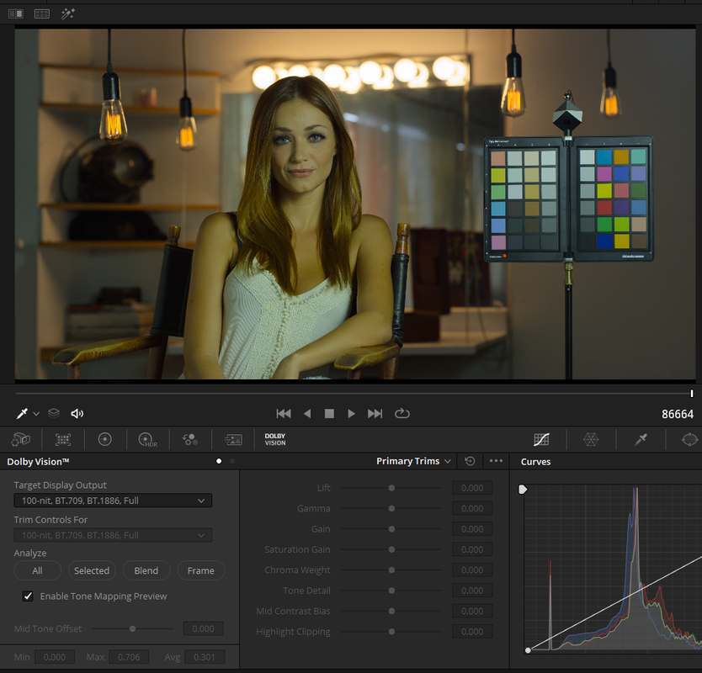Open the Color Warper palette

point(591,439)
